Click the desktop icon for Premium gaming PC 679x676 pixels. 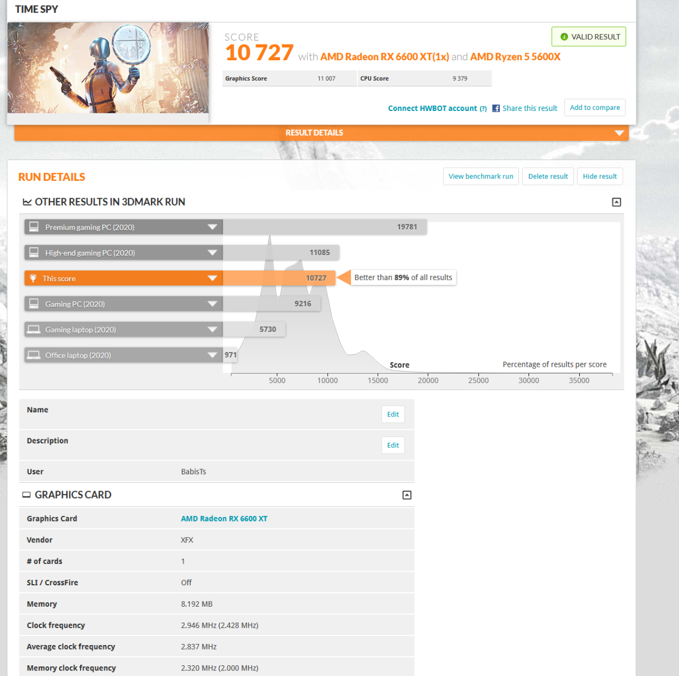pos(34,226)
